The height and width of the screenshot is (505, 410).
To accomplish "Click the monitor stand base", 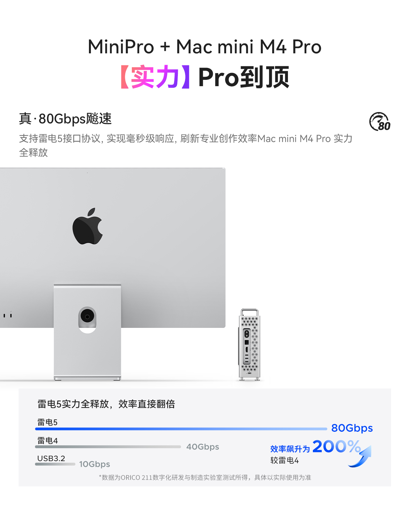I will click(x=87, y=378).
